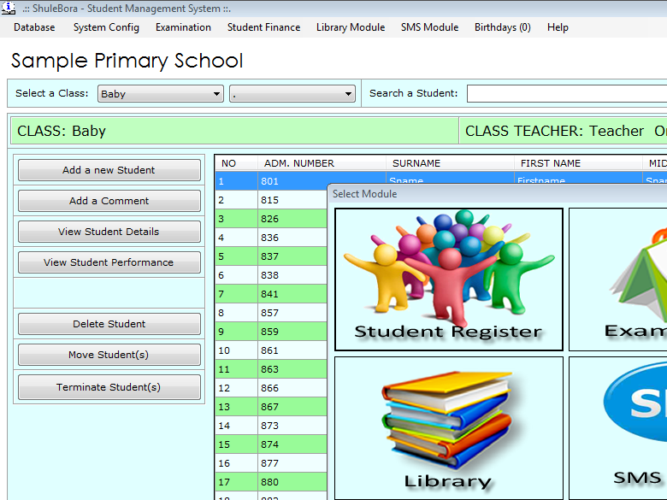Open the Student Register module icon
Screen dimensions: 667x500
tap(448, 279)
